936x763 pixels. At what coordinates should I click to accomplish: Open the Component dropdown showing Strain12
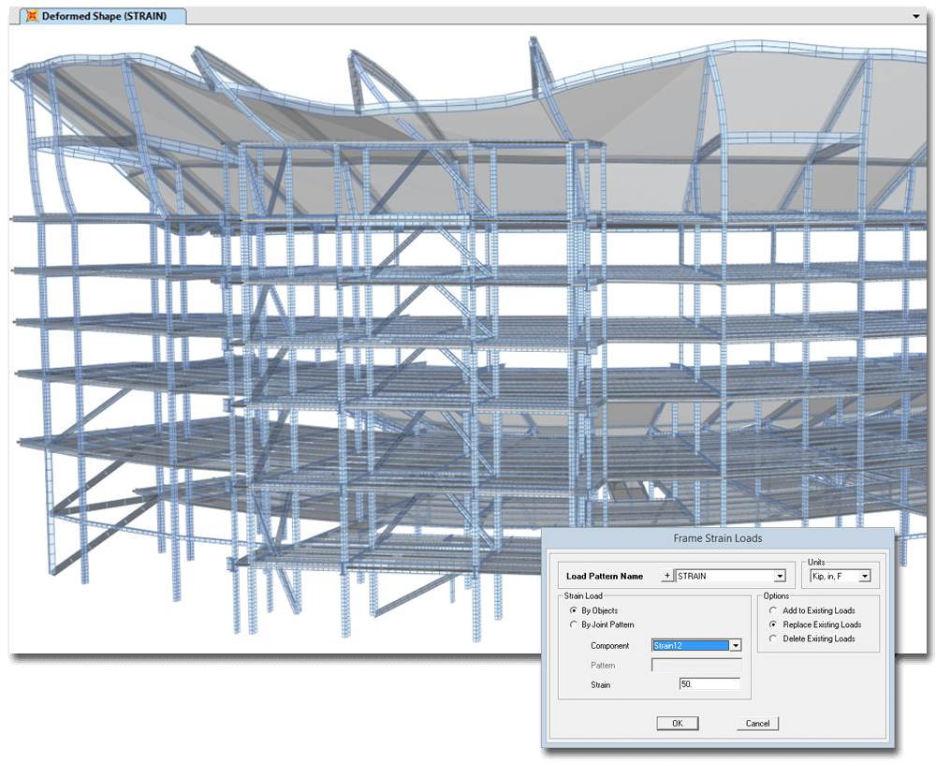[x=736, y=645]
